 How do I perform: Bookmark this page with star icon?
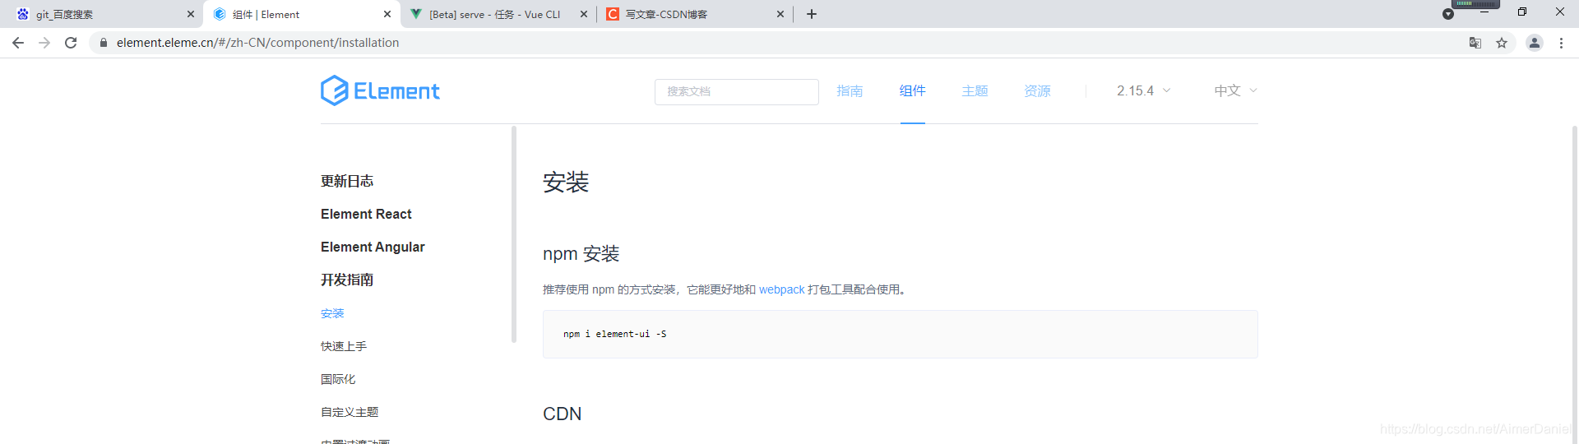coord(1502,43)
